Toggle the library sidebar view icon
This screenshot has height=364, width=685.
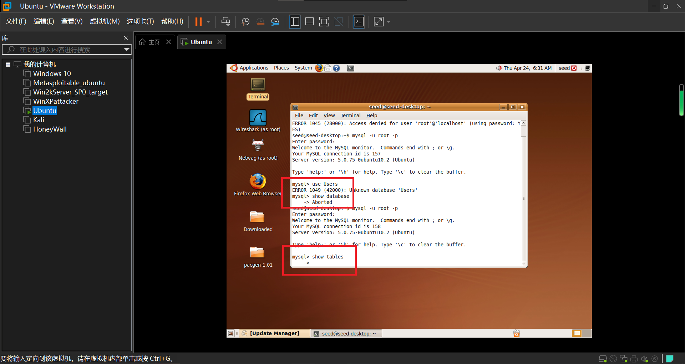295,22
